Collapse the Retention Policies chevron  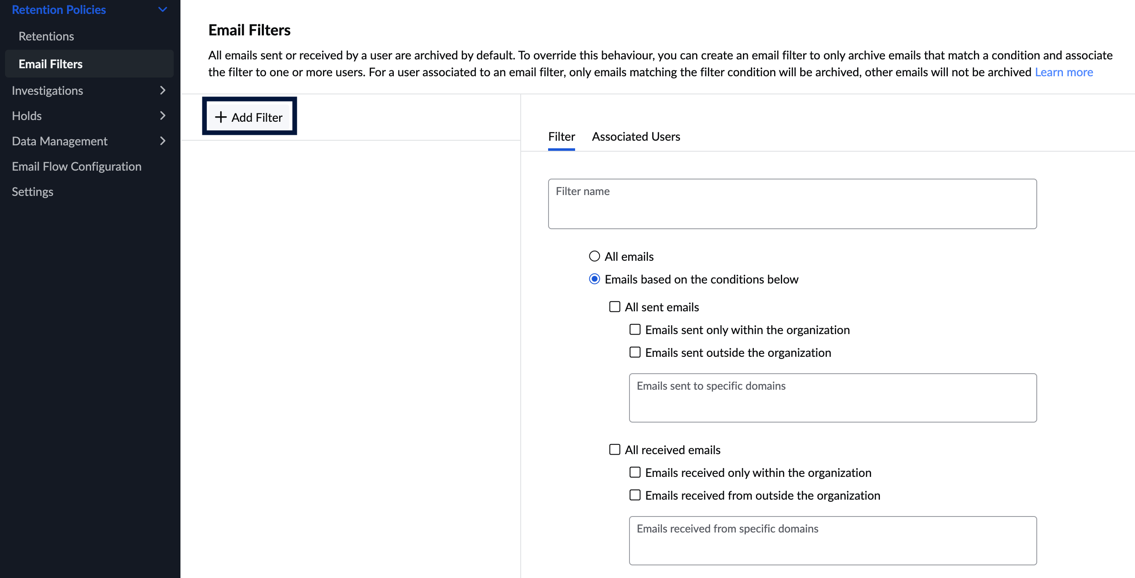[x=163, y=10]
